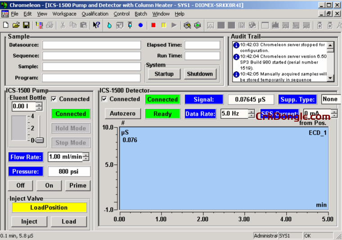Turn pump On button
The height and width of the screenshot is (240, 342).
49,186
